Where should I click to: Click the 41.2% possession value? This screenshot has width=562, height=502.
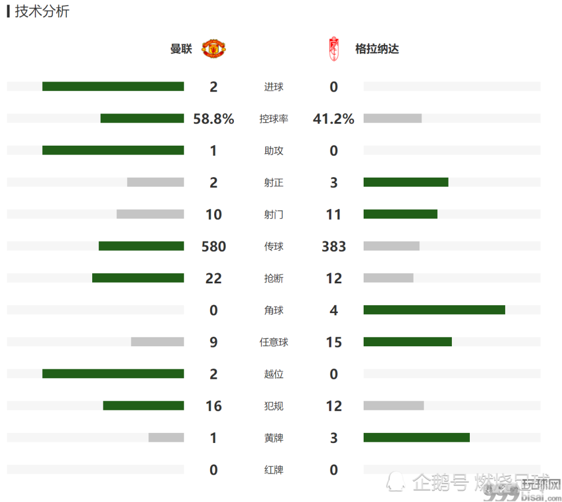[x=334, y=119]
